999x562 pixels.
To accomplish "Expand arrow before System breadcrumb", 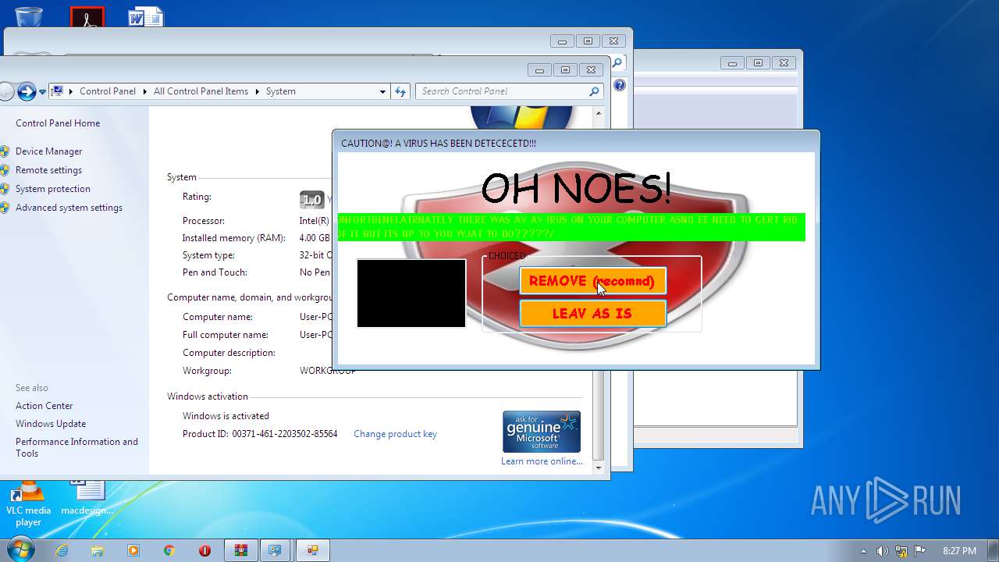I will pos(258,91).
